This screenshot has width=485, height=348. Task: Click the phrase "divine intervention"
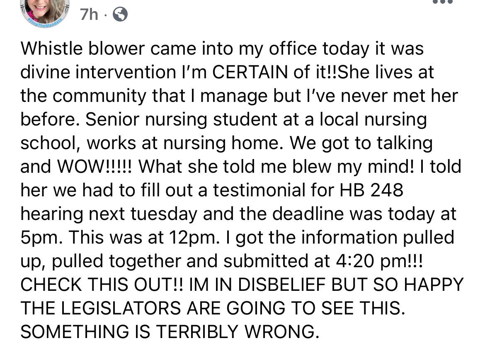pyautogui.click(x=98, y=72)
